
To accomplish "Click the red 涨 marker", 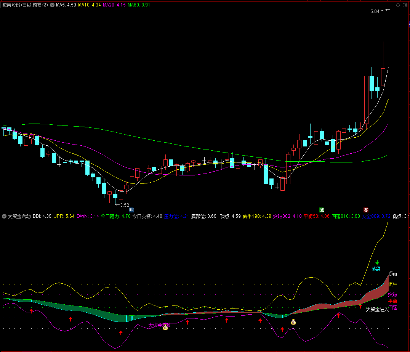I will [366, 210].
